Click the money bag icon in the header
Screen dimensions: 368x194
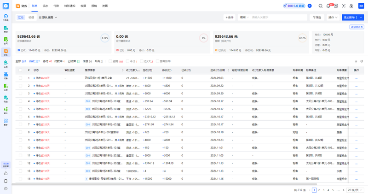click(351, 6)
